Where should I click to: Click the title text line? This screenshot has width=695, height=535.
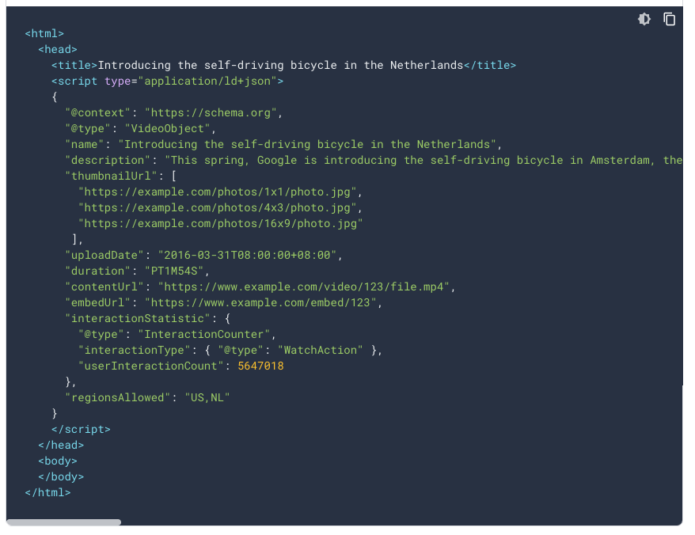pyautogui.click(x=283, y=65)
